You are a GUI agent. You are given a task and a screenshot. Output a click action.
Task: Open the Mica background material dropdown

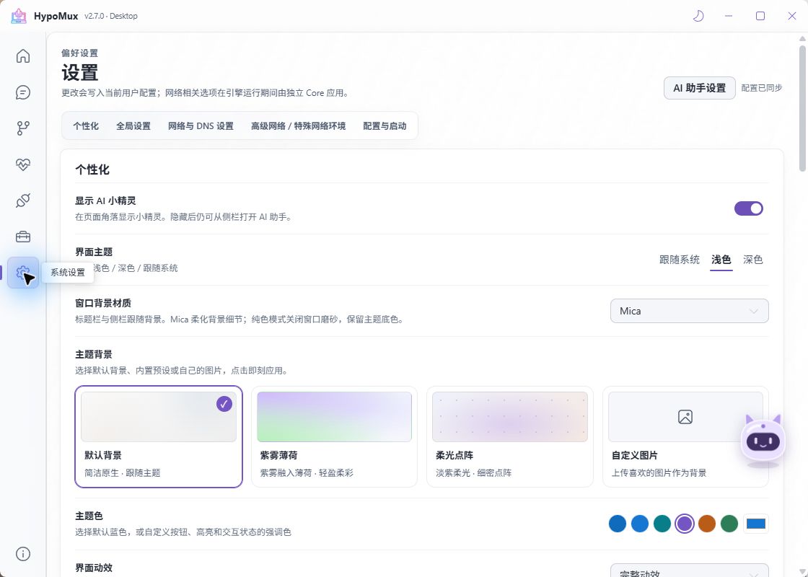(689, 311)
